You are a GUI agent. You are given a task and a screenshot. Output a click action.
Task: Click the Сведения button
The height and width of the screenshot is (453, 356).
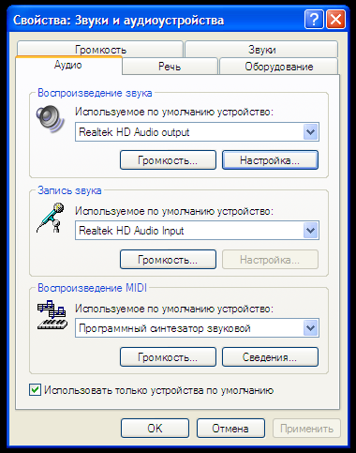point(270,356)
